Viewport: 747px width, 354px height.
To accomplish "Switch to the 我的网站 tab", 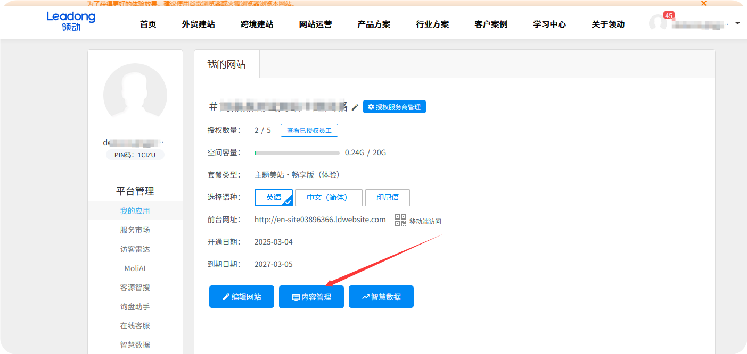I will [x=227, y=64].
